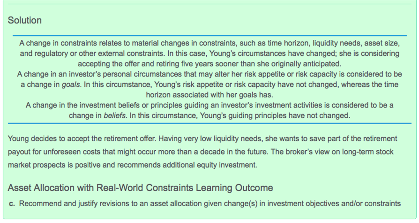
Task: Click the blue divider line above the solution text
Action: [209, 36]
